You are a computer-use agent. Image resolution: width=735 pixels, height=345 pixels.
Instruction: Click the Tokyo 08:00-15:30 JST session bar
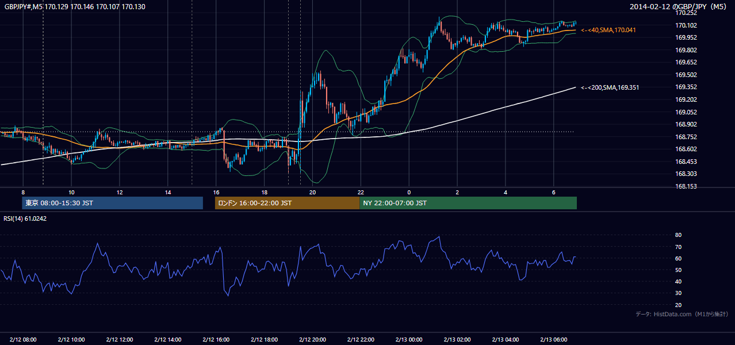[x=113, y=203]
